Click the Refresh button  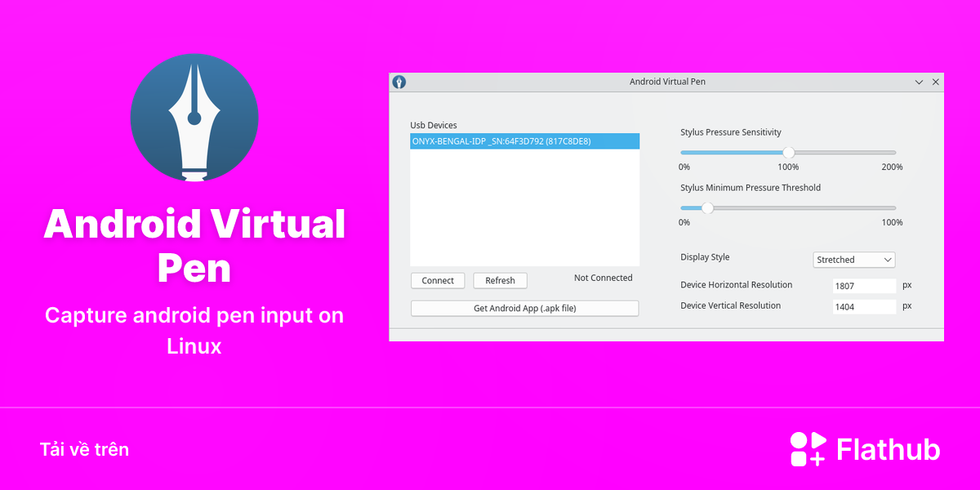click(x=500, y=280)
